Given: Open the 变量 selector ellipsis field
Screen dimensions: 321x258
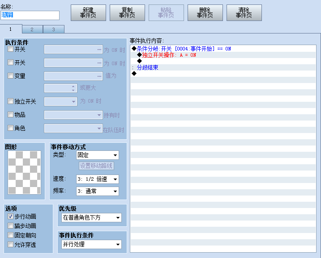Looking at the screenshot, I should click(73, 76).
